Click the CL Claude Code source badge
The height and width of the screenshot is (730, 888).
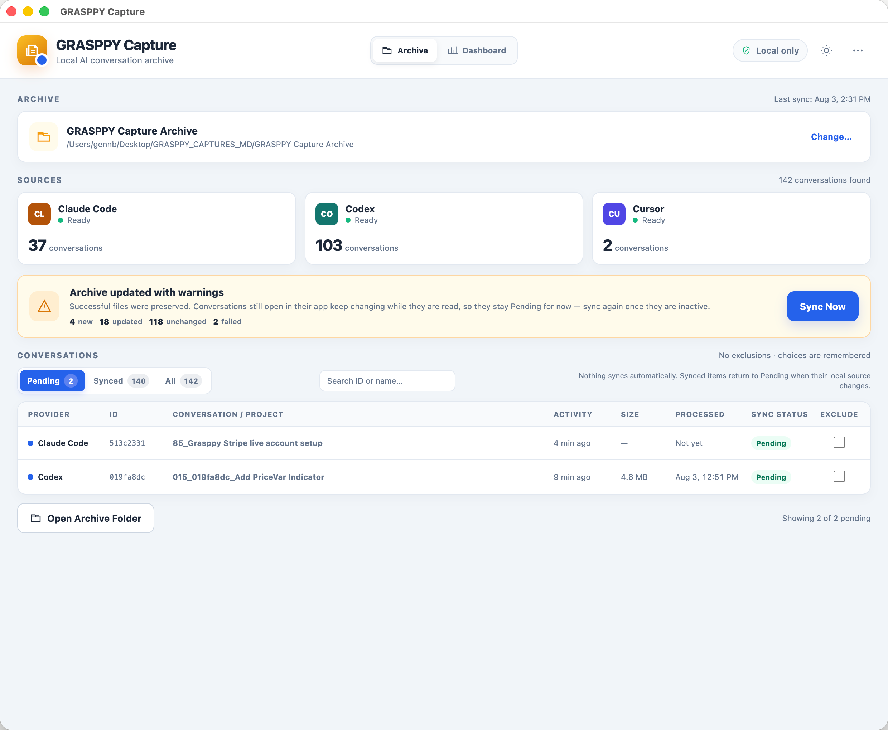click(x=39, y=214)
